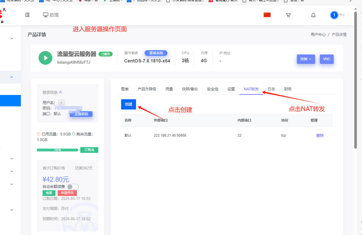
Task: Switch to the 安全组 tab
Action: [x=213, y=89]
